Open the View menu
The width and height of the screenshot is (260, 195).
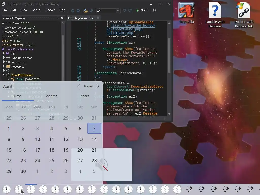pos(24,10)
